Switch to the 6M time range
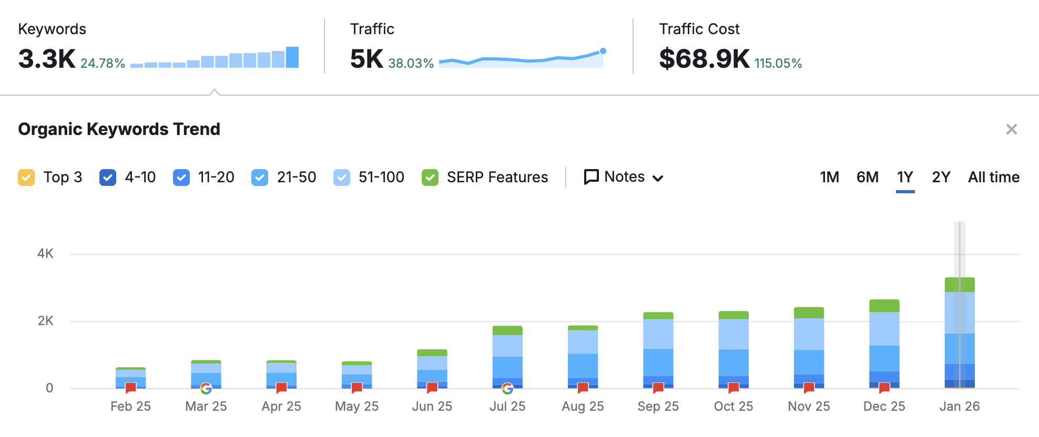 [x=867, y=177]
